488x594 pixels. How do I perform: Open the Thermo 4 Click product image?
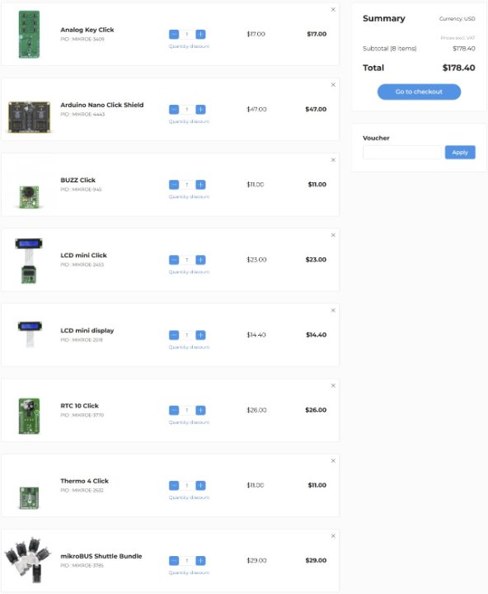point(29,497)
